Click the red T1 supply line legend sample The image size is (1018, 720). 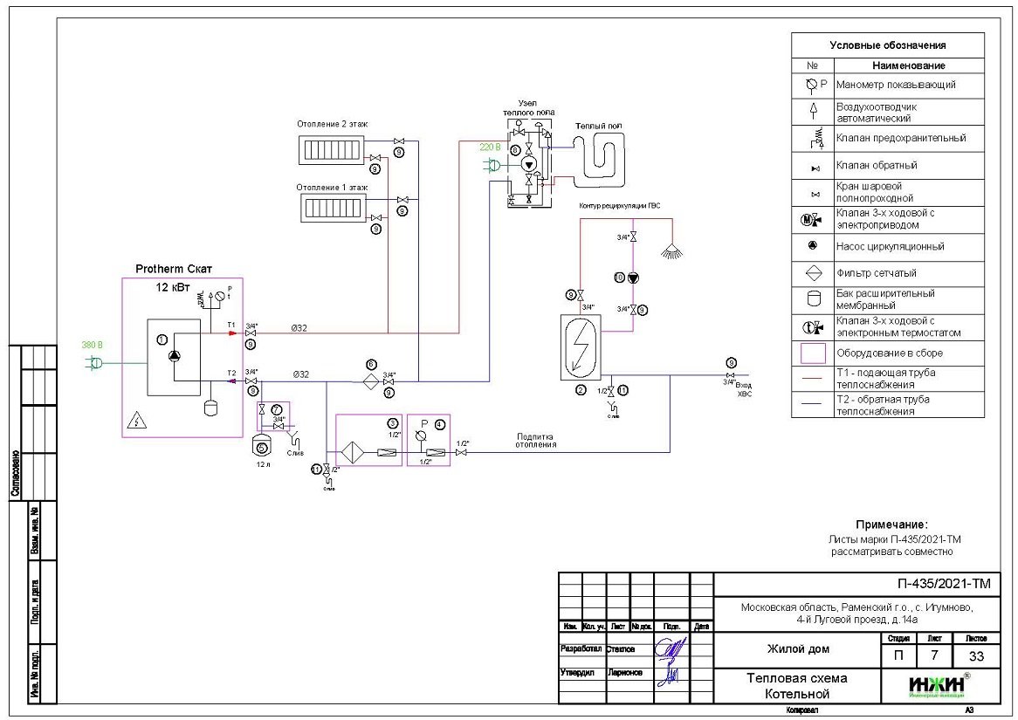(813, 379)
